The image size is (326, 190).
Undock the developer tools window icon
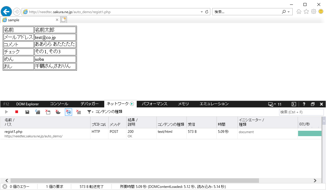point(313,104)
